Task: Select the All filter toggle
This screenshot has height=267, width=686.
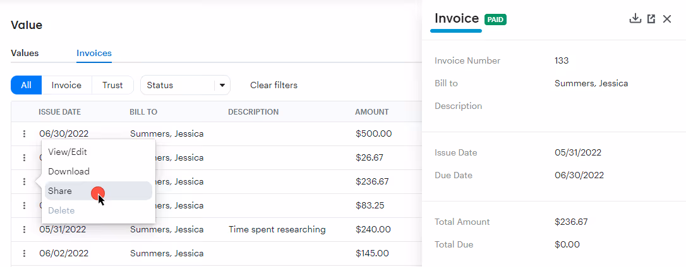Action: [27, 85]
